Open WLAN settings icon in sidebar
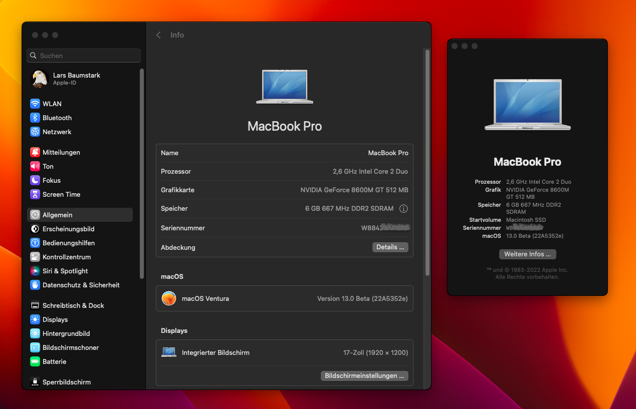The height and width of the screenshot is (409, 636). (35, 104)
